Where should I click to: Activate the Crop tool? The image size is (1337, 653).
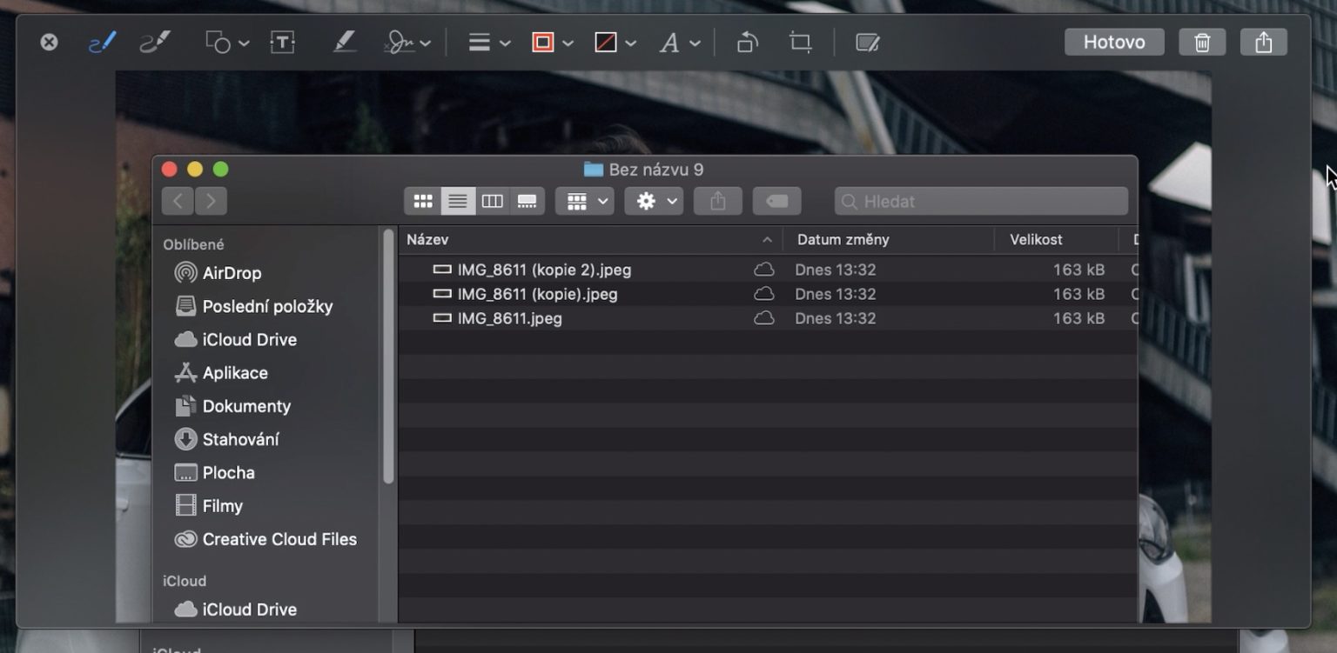800,41
